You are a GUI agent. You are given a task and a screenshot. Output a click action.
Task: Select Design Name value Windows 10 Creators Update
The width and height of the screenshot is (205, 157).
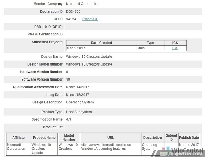(x=89, y=57)
